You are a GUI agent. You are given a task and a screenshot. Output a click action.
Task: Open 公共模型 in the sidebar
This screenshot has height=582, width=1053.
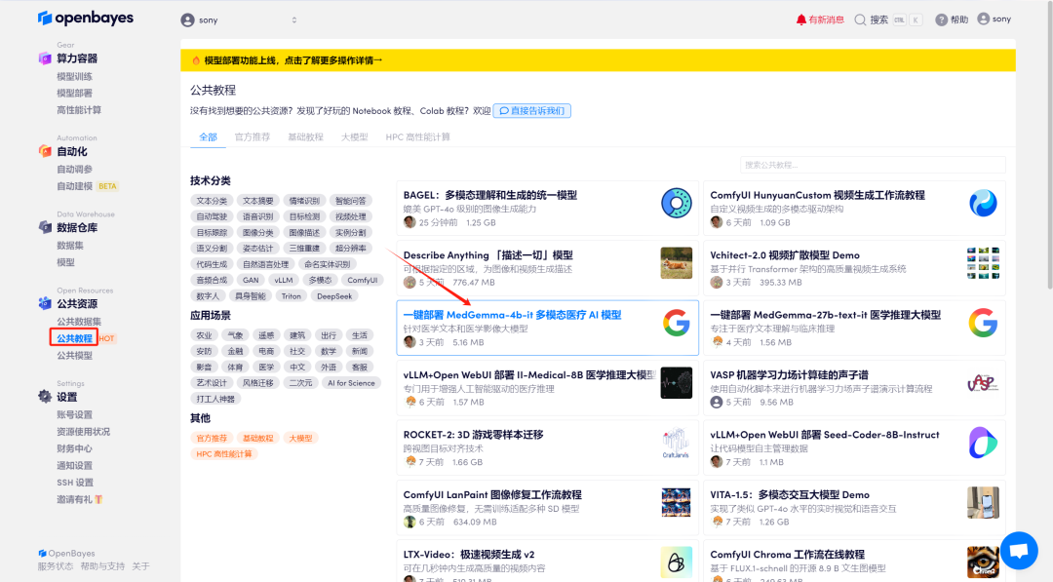74,356
